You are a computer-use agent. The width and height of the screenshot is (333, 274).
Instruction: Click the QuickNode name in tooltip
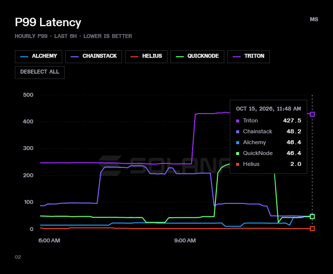[258, 153]
